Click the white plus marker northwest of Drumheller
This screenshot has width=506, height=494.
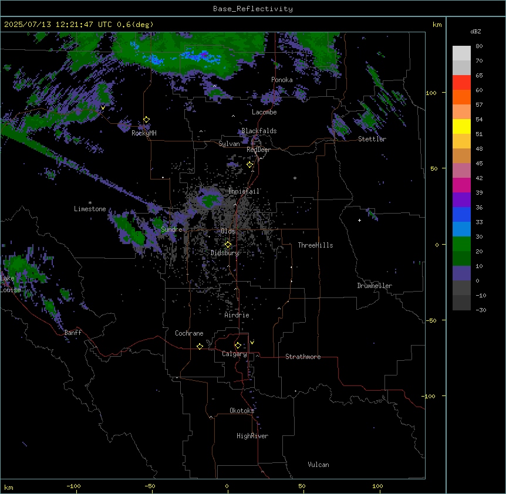pyautogui.click(x=359, y=220)
